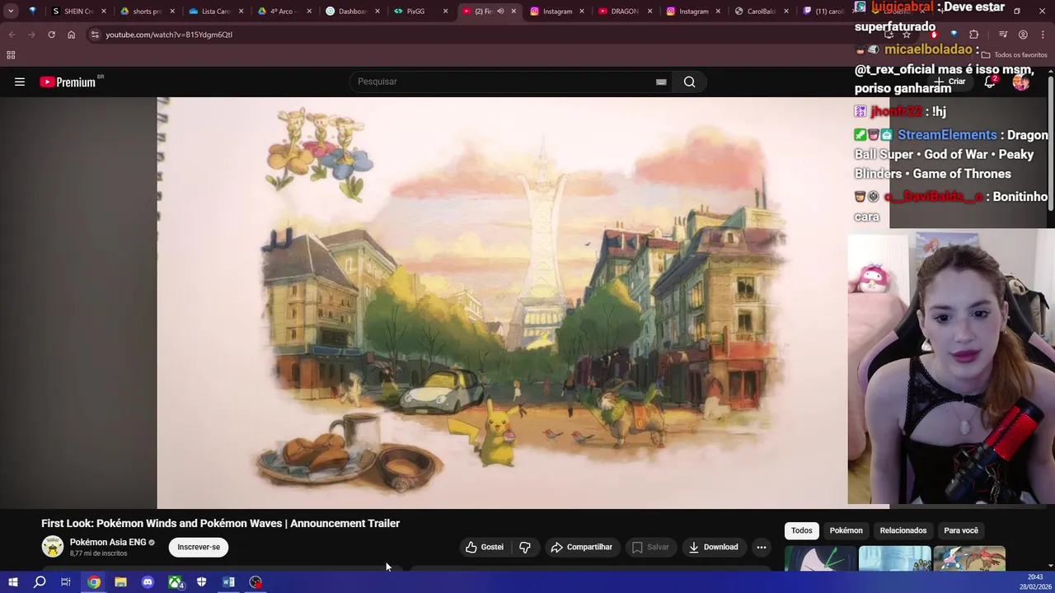Open Windows taskbar search
Image resolution: width=1055 pixels, height=593 pixels.
(39, 582)
